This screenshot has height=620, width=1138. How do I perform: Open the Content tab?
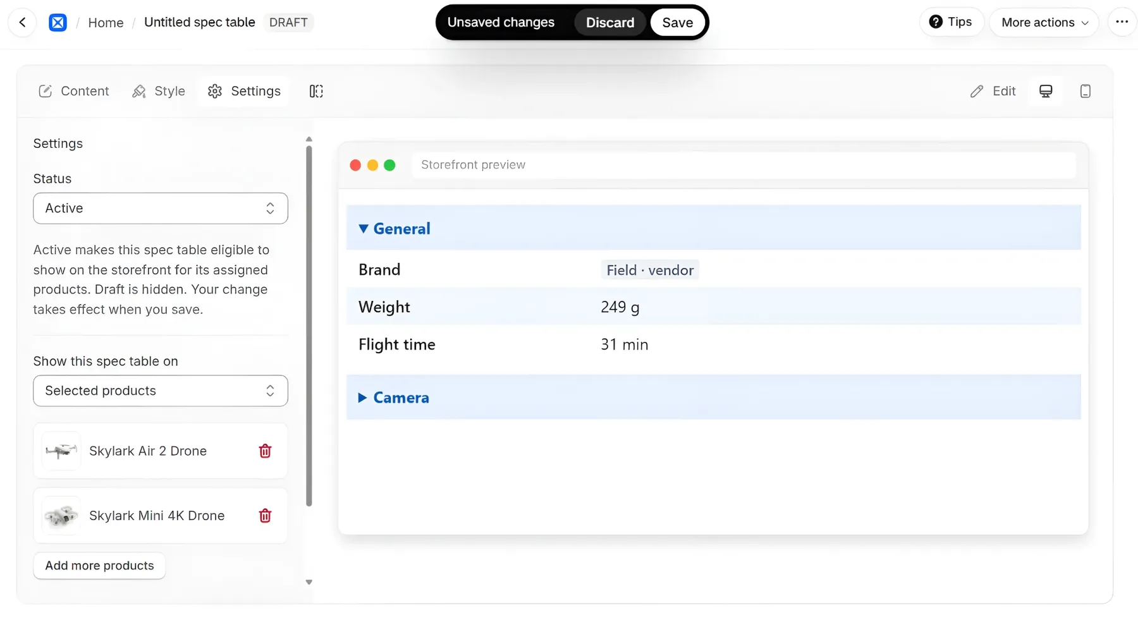click(x=74, y=91)
